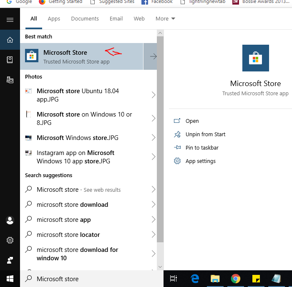The image size is (292, 287).
Task: Click the search box containing 'Microsoft store'
Action: 92,279
